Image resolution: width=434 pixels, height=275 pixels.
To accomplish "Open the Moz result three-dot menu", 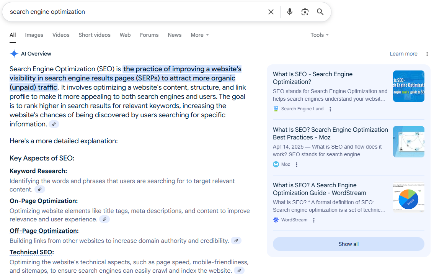I will [x=297, y=165].
